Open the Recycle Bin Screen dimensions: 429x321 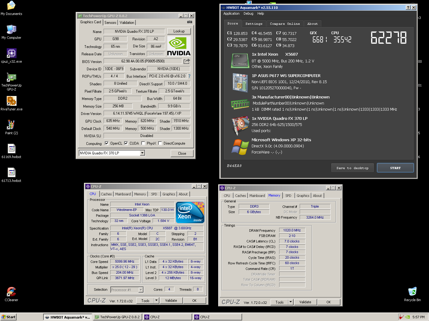click(x=412, y=294)
